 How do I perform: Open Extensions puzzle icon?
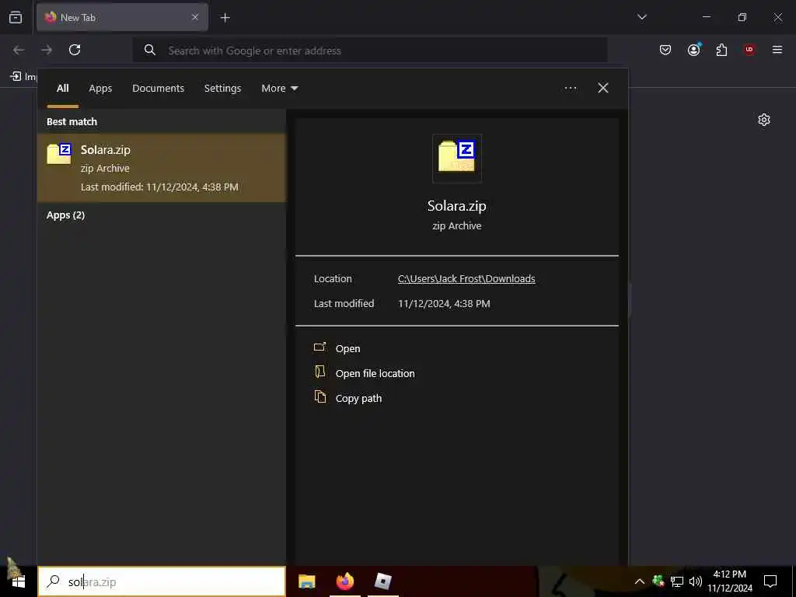pyautogui.click(x=721, y=50)
